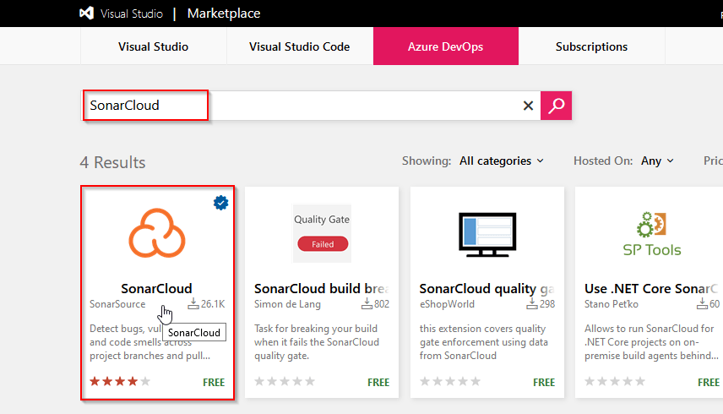Expand the All categories dropdown
This screenshot has height=414, width=723.
[x=502, y=161]
